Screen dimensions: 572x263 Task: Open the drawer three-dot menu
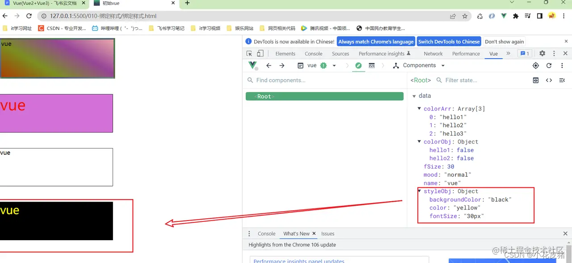[x=249, y=233]
